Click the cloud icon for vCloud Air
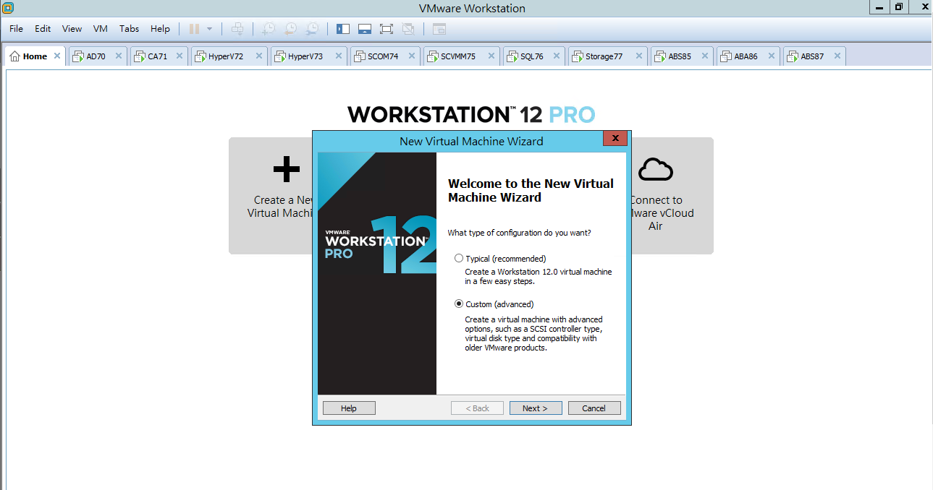This screenshot has width=933, height=490. (657, 169)
